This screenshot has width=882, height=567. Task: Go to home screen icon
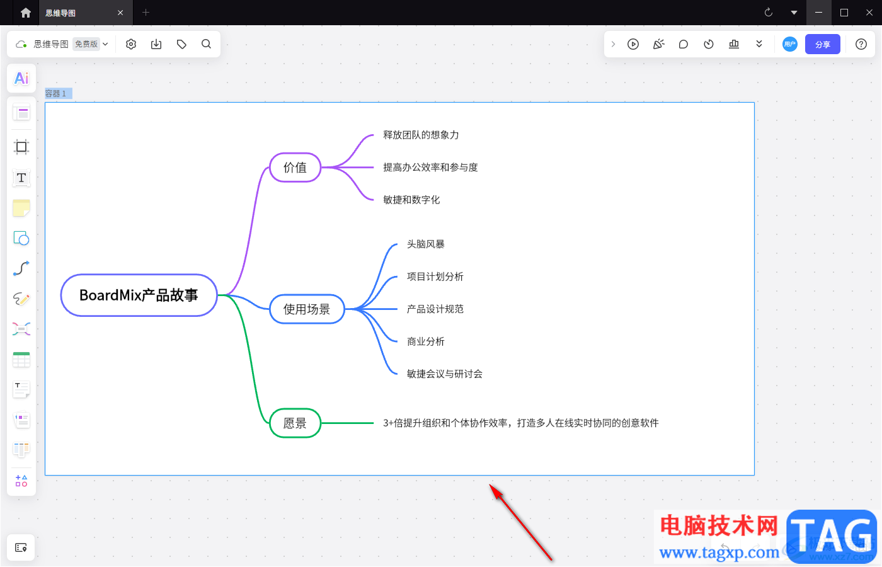click(x=26, y=13)
